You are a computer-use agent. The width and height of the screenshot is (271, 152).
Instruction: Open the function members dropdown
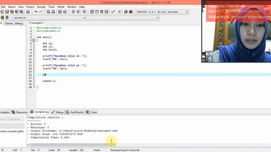122,18
